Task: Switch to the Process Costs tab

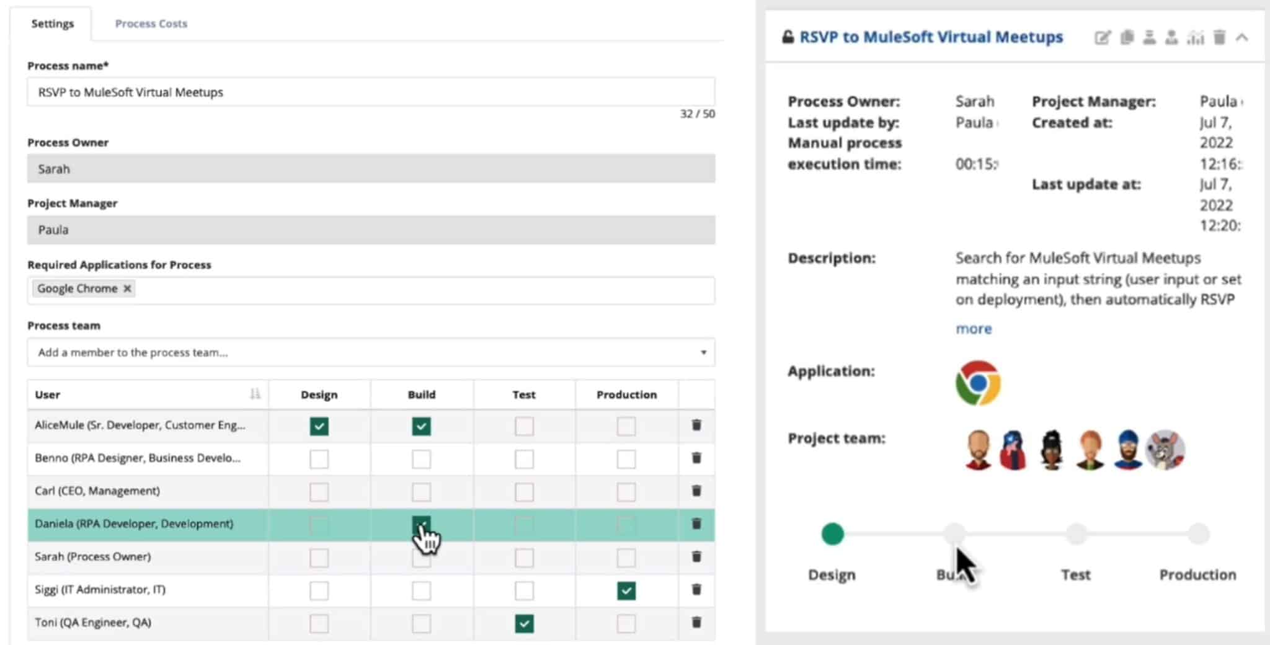Action: click(151, 24)
